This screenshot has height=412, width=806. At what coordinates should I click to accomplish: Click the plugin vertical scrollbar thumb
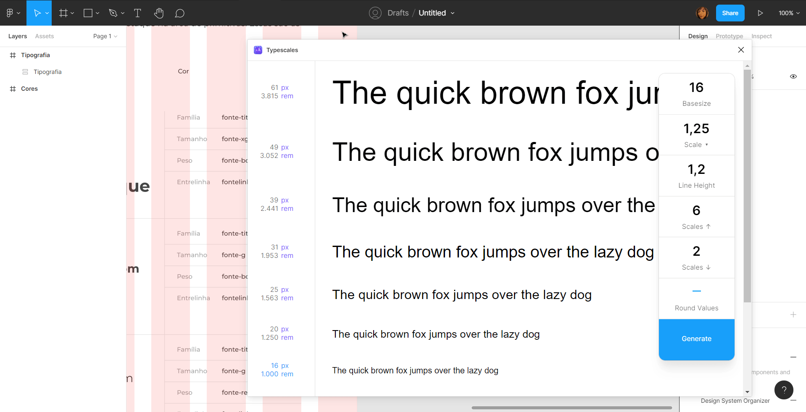[x=747, y=186]
